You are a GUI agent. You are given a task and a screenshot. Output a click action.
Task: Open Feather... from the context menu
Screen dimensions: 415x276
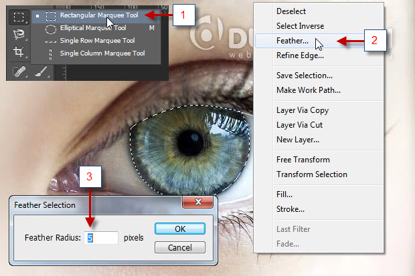[x=293, y=41]
